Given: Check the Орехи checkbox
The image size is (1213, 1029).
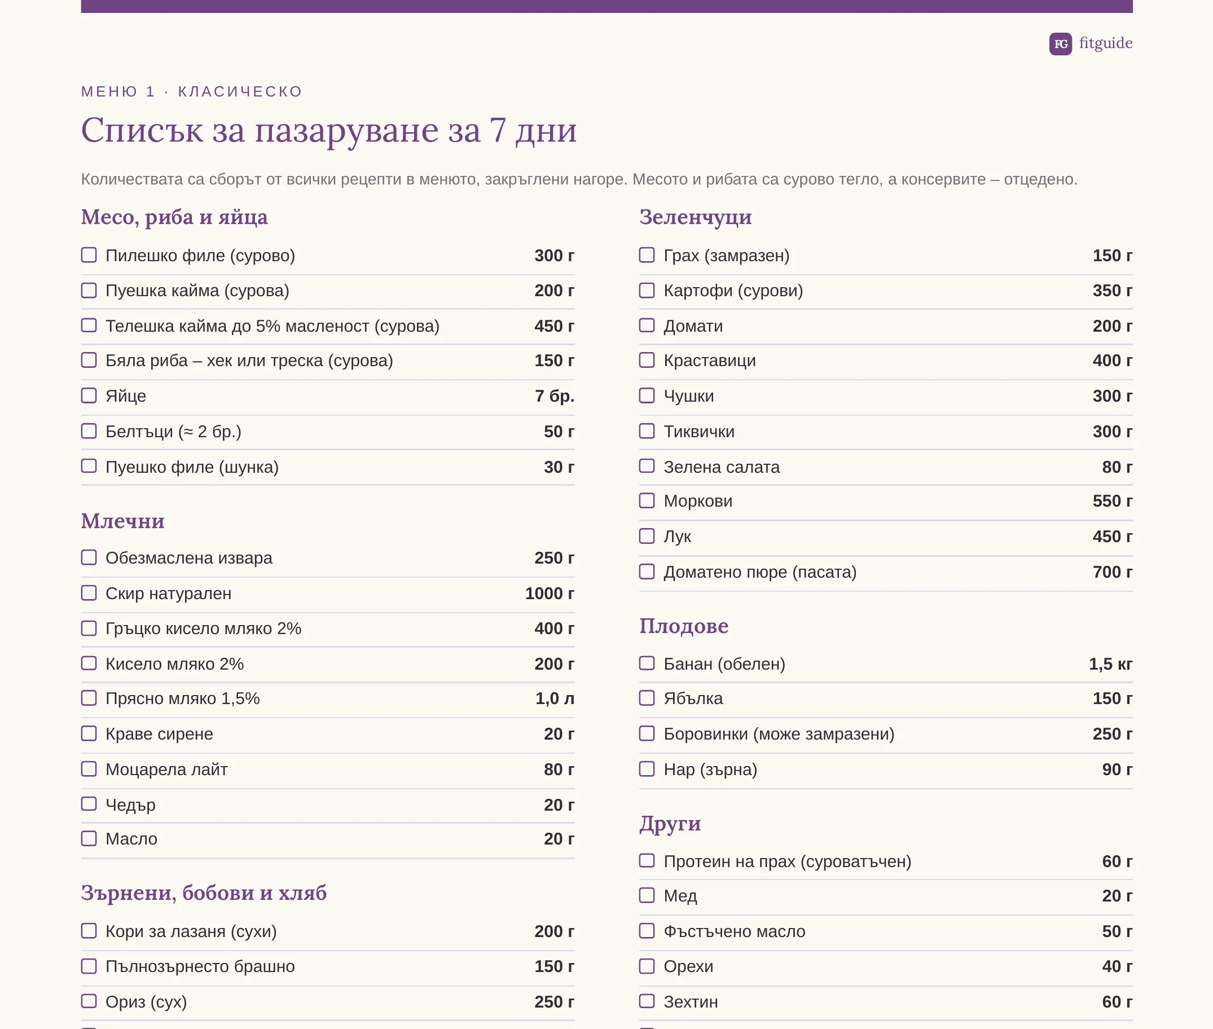Looking at the screenshot, I should (647, 966).
